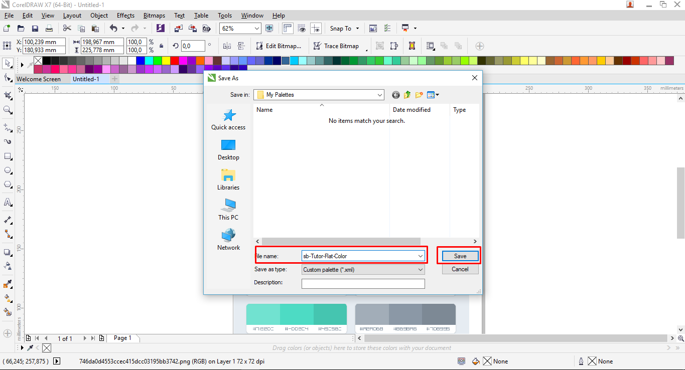Open the View Menu dropdown in dialog
Screen dimensions: 685x370
coord(433,95)
